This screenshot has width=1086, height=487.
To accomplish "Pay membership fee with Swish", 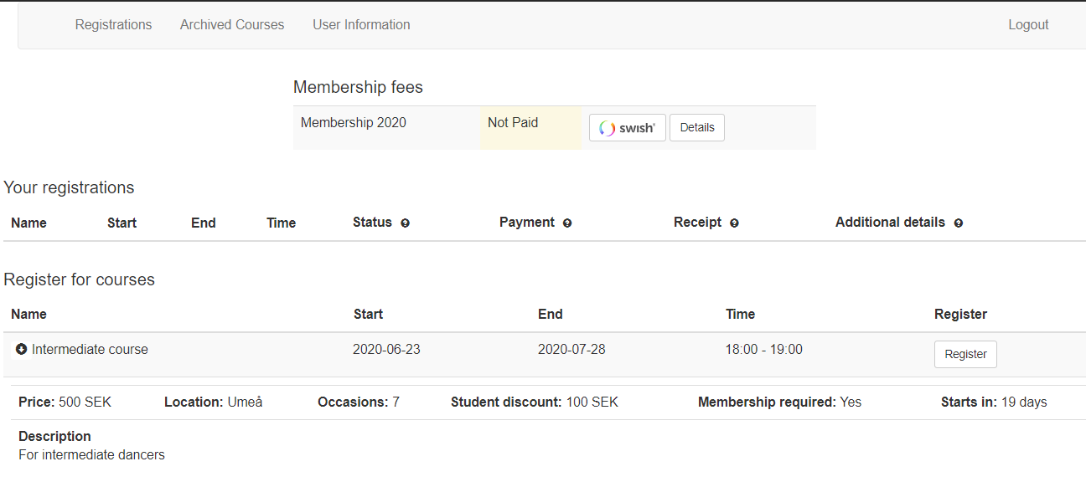I will click(627, 128).
